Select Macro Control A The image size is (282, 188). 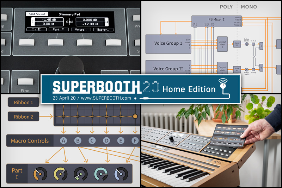(x=63, y=140)
